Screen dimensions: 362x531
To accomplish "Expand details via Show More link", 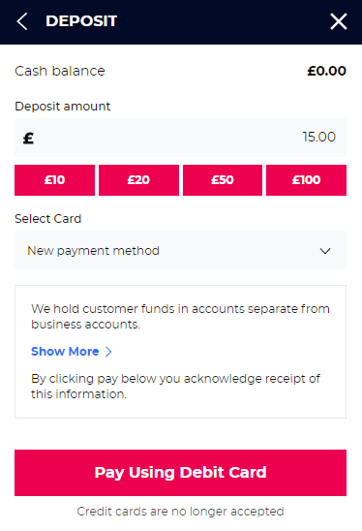I will coord(65,352).
